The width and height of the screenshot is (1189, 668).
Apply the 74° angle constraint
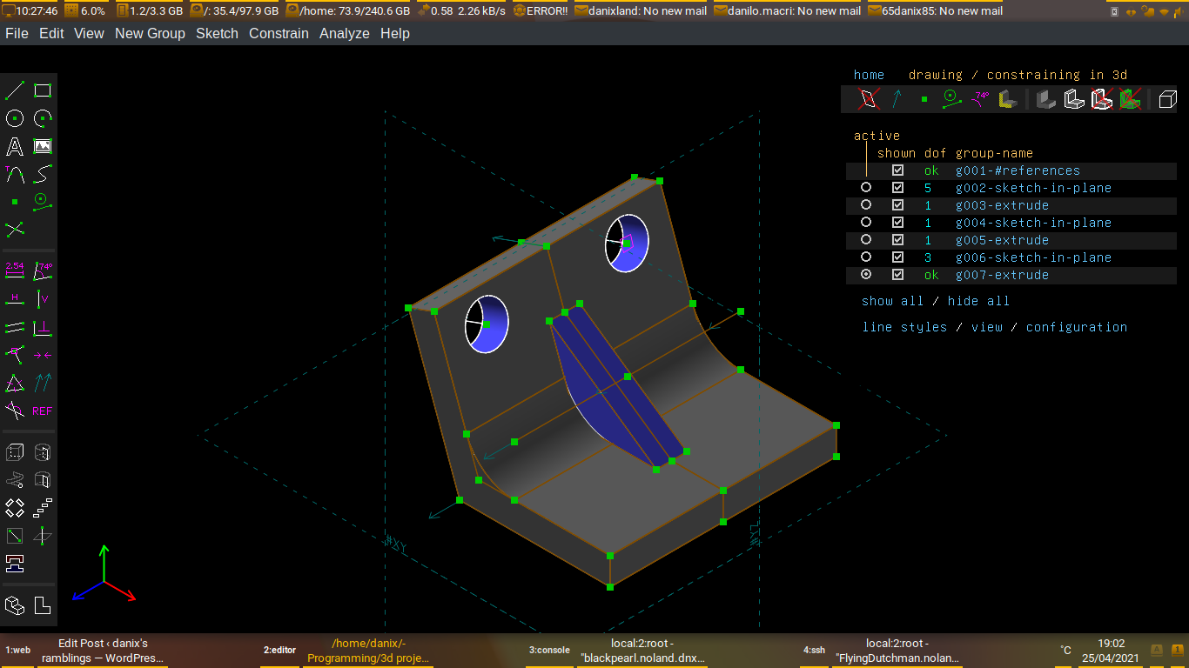tap(42, 271)
